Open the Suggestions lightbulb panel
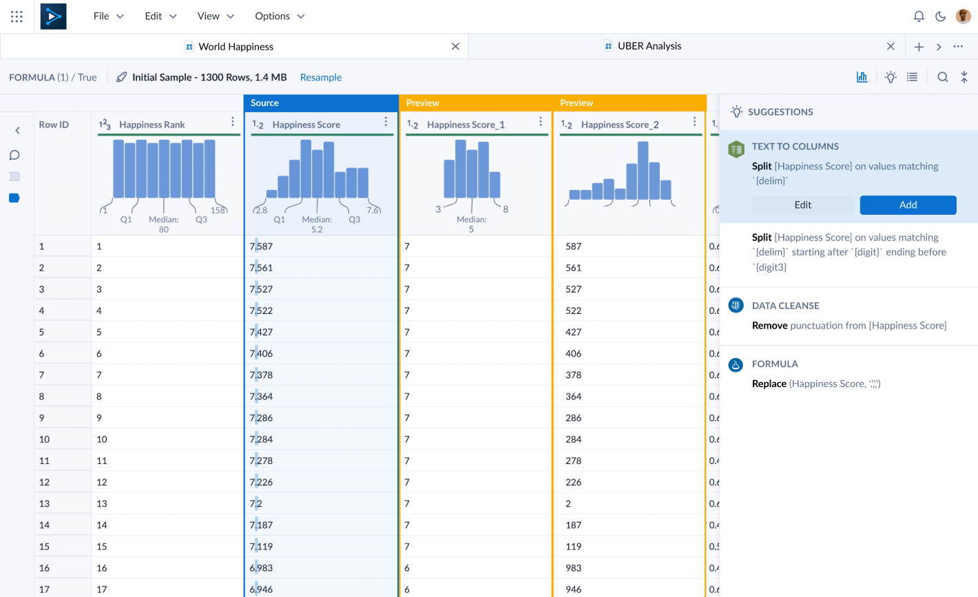This screenshot has width=978, height=597. [x=890, y=77]
